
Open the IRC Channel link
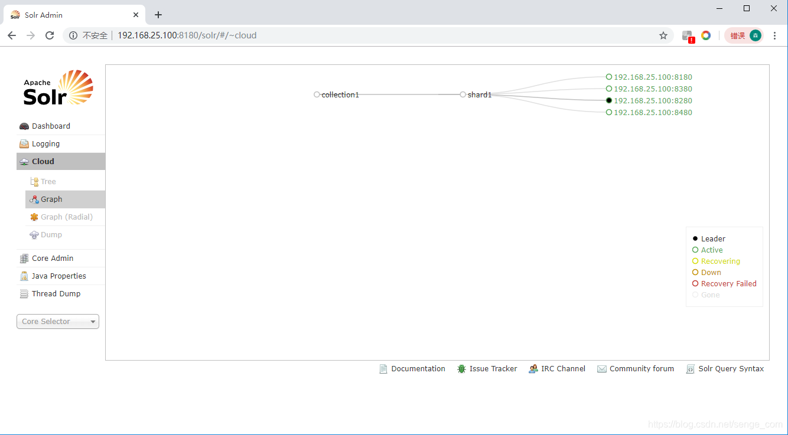coord(563,369)
